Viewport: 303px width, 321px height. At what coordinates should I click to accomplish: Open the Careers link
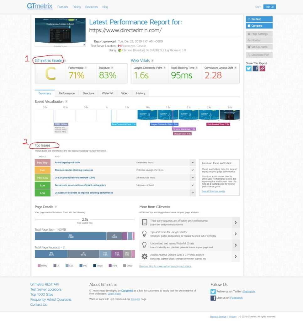(136, 299)
